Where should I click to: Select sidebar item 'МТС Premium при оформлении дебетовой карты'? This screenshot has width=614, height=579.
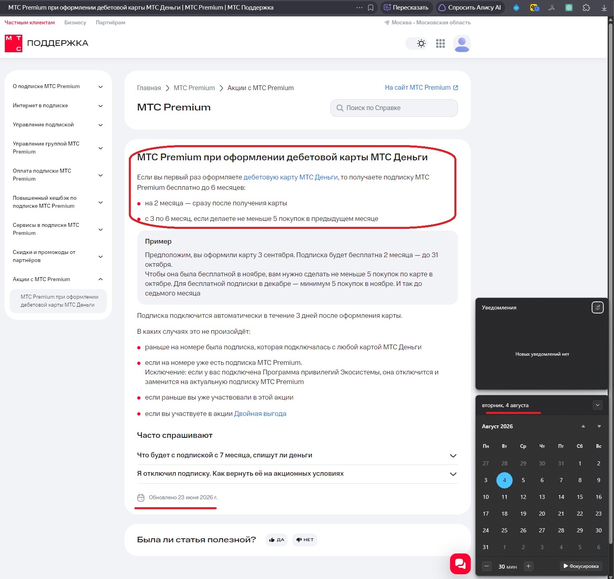click(x=58, y=301)
